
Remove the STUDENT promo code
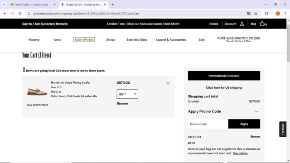pos(255,136)
